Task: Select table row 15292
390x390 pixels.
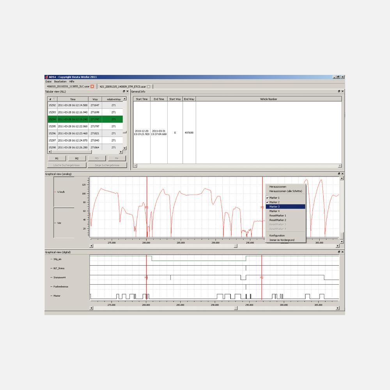Action: coord(85,105)
